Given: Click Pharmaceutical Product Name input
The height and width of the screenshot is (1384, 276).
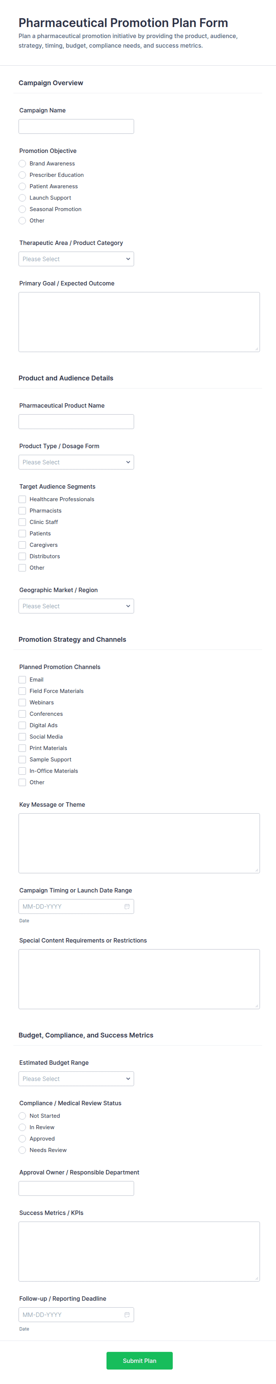Looking at the screenshot, I should tap(76, 422).
